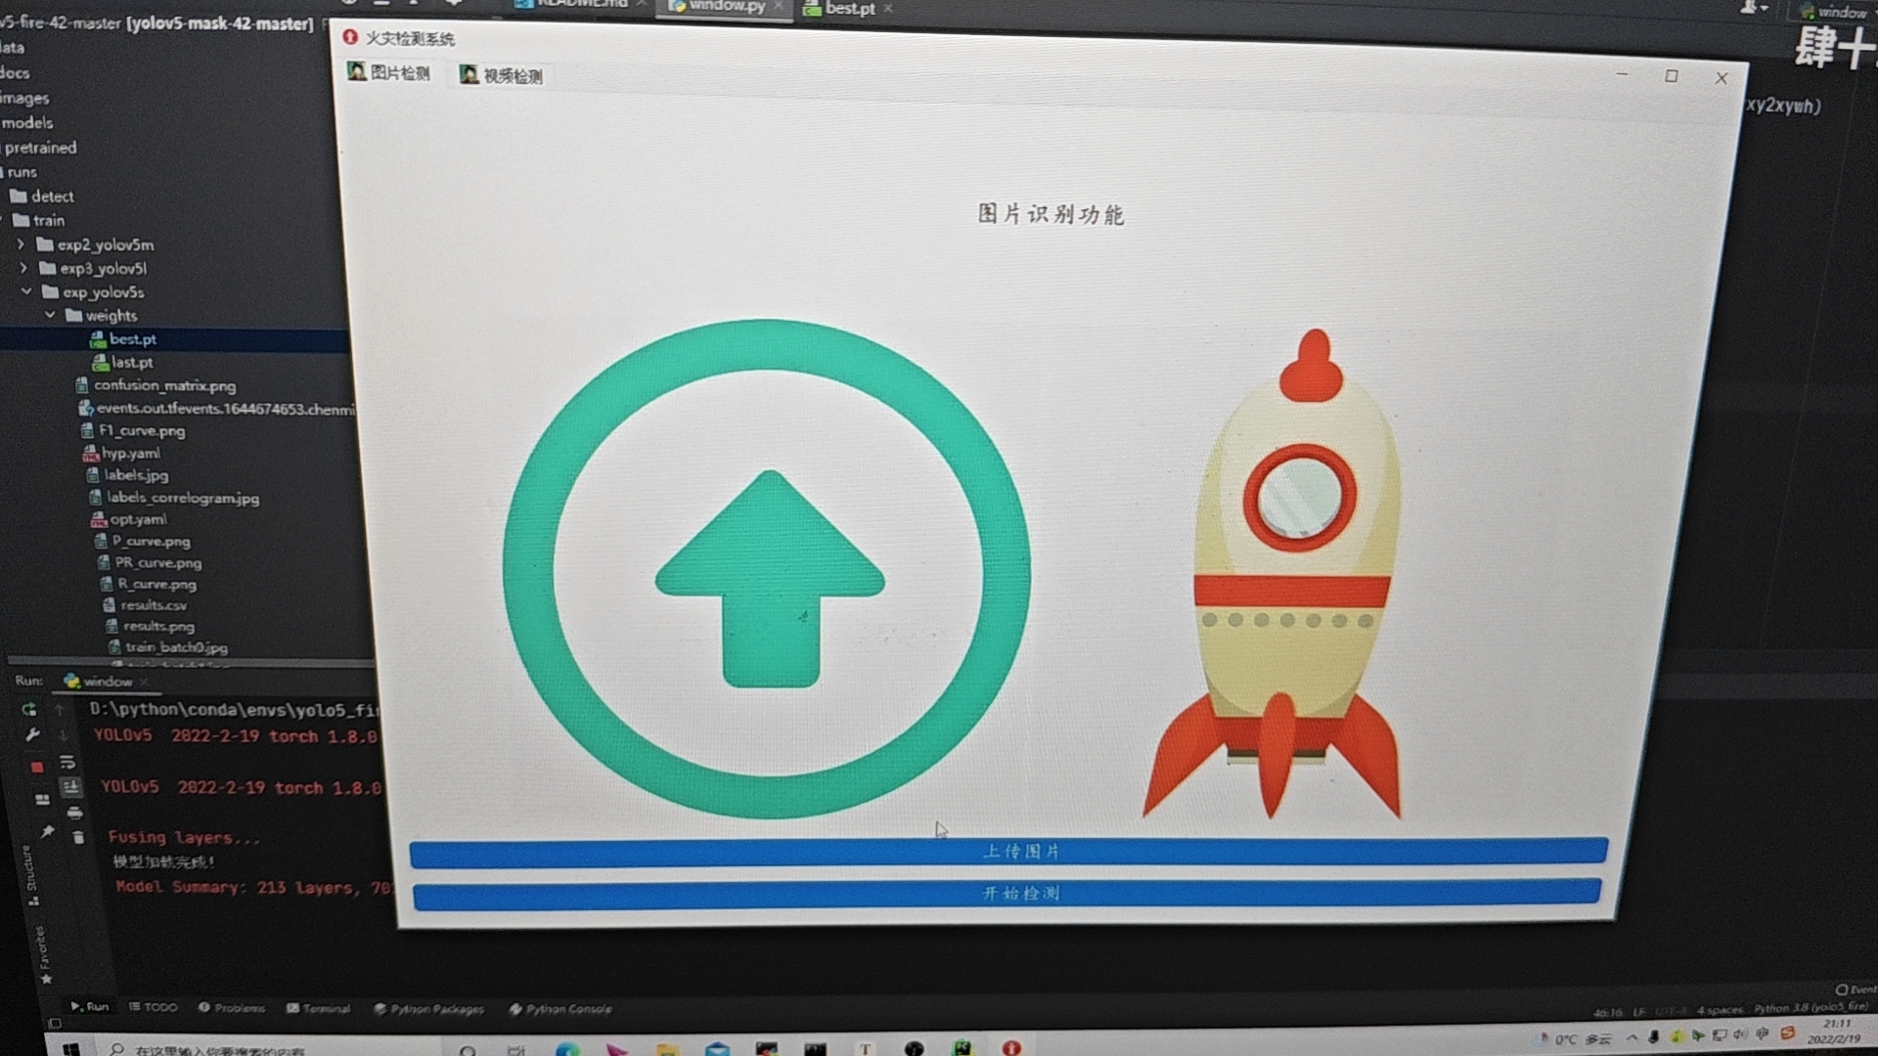Click the pin tab icon in Run panel
Image resolution: width=1878 pixels, height=1056 pixels.
[46, 831]
